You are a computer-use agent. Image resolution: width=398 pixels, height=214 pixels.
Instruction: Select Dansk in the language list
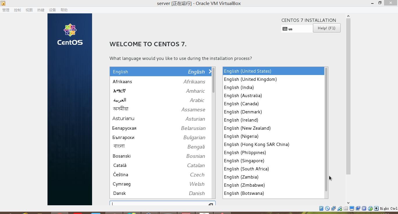point(161,193)
